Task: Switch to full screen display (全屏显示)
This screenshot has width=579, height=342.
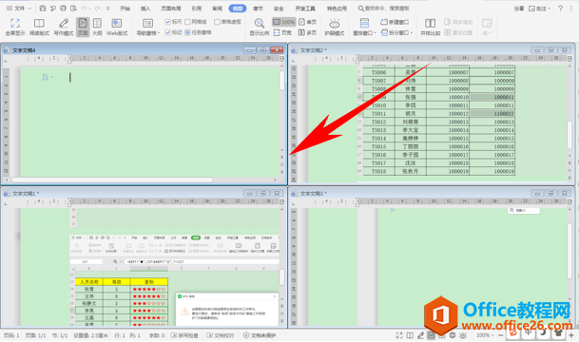Action: 15,27
